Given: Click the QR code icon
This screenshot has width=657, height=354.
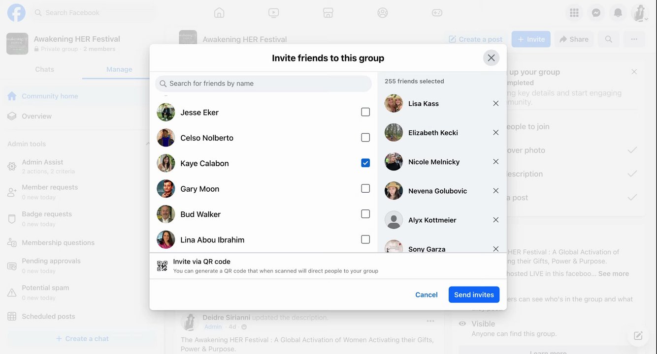Looking at the screenshot, I should (x=162, y=266).
